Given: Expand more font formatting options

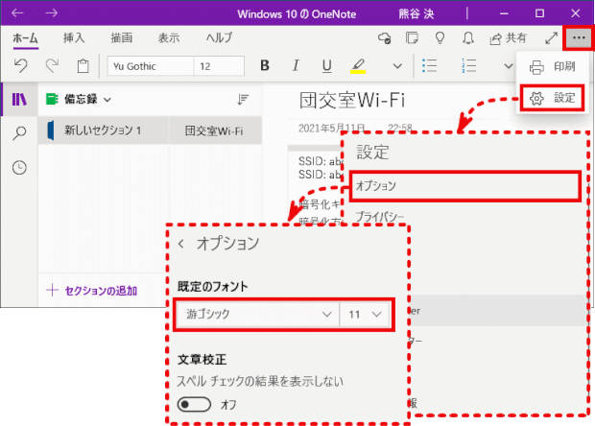Looking at the screenshot, I should (397, 66).
